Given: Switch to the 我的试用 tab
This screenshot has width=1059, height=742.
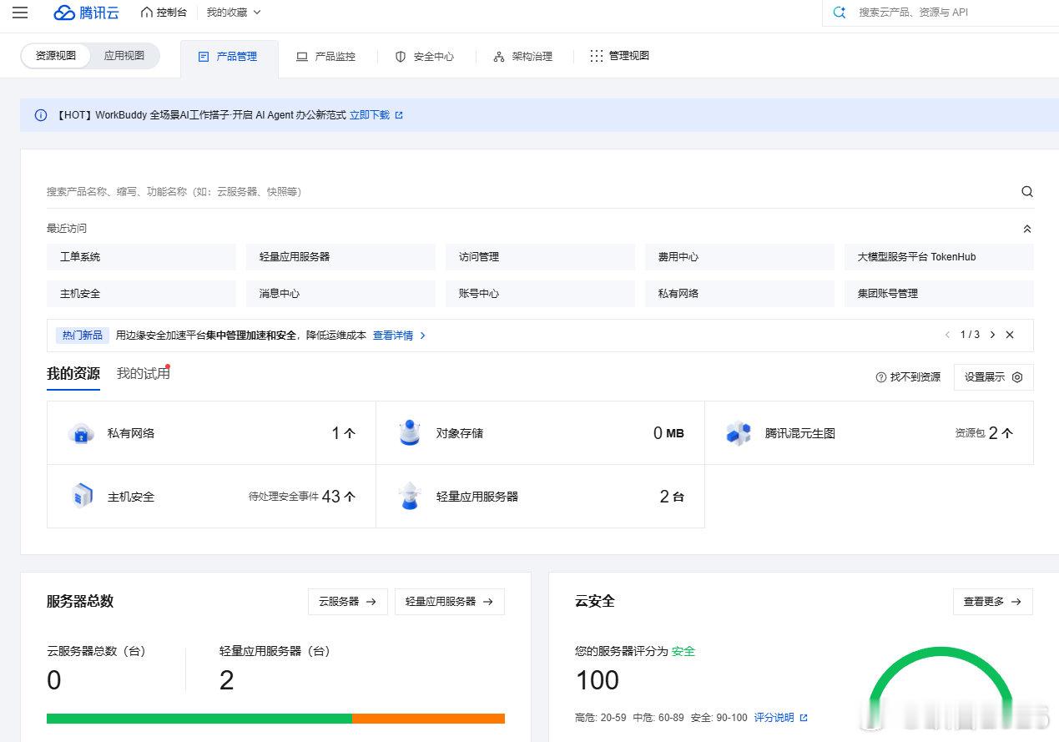Looking at the screenshot, I should (143, 374).
